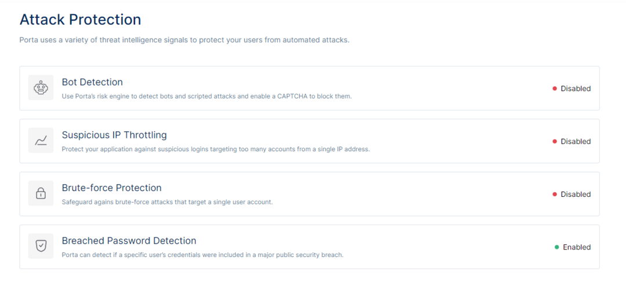
Task: Click the red dot beside Suspicious IP Throttling status
Action: coord(555,141)
